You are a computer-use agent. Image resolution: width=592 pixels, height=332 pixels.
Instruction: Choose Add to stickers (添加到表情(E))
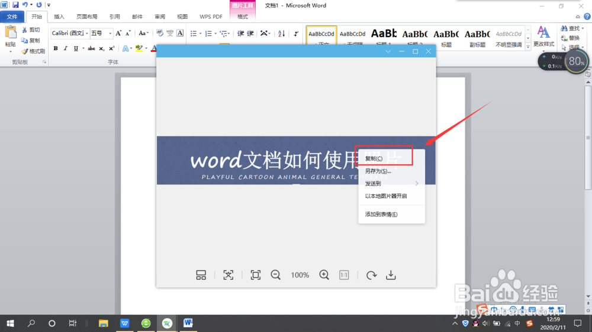(391, 214)
